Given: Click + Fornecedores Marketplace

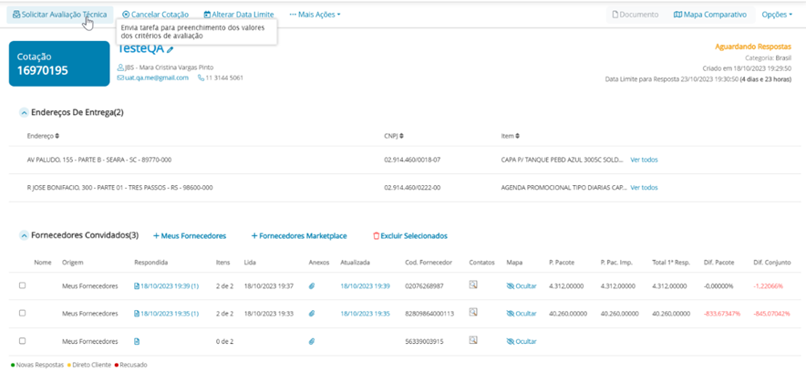Looking at the screenshot, I should [x=299, y=235].
